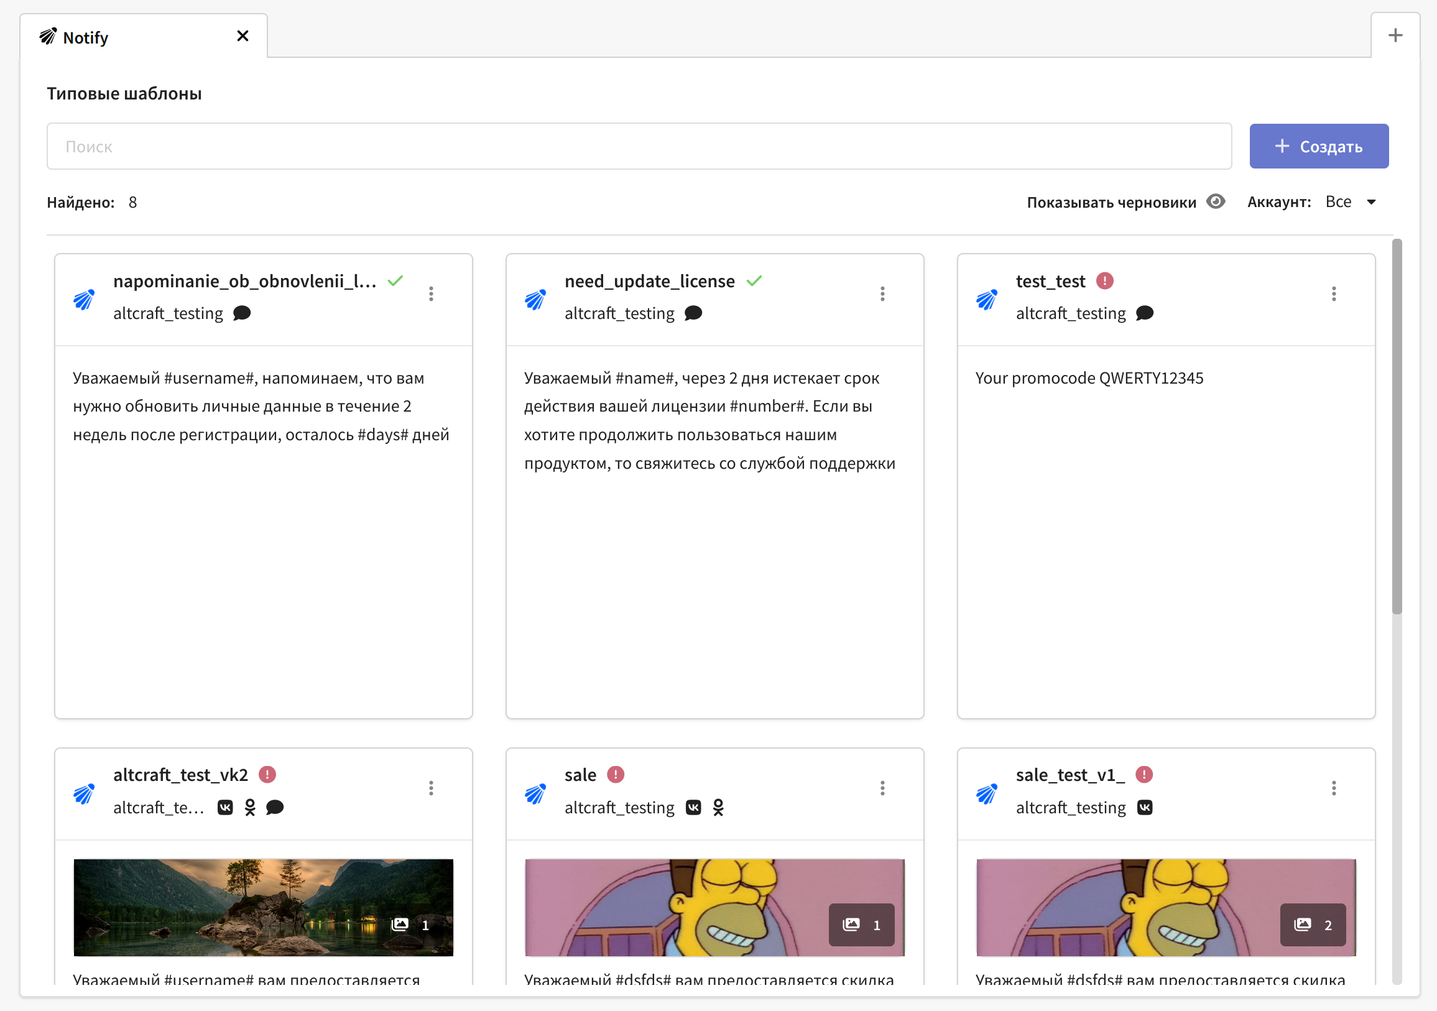Click Notify logo on need_update_license card

pyautogui.click(x=535, y=299)
